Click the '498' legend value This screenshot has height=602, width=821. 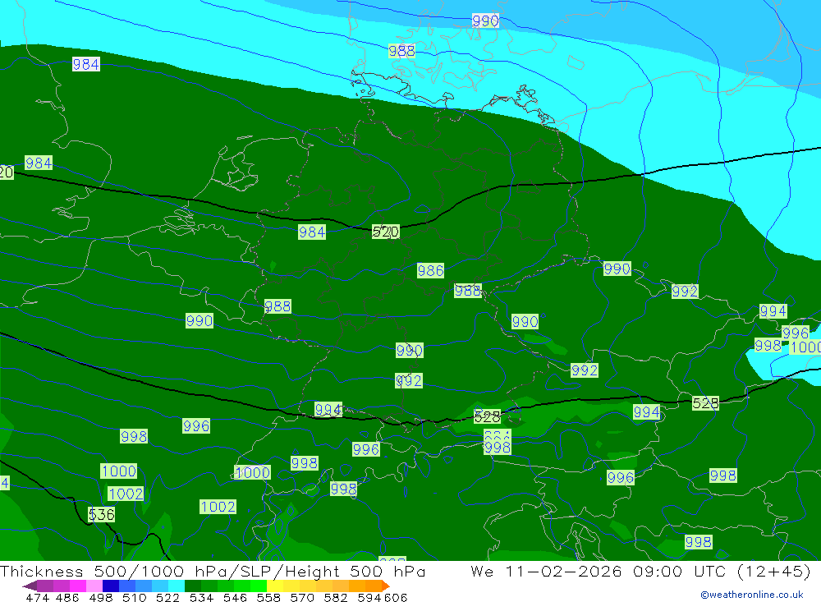click(101, 597)
